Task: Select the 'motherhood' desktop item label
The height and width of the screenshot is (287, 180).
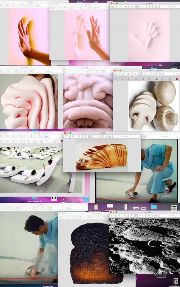Action: click(174, 286)
